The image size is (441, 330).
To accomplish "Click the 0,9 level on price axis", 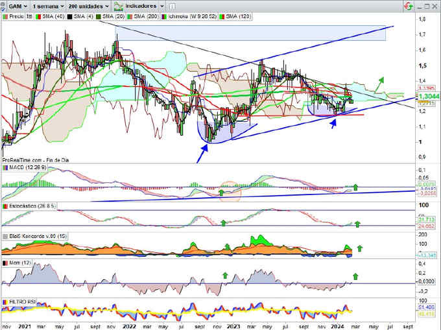I will [x=422, y=157].
